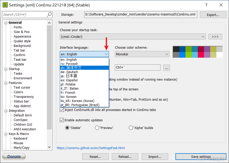Click the '...' button next to hotkey field
The height and width of the screenshot is (163, 229).
point(166,67)
